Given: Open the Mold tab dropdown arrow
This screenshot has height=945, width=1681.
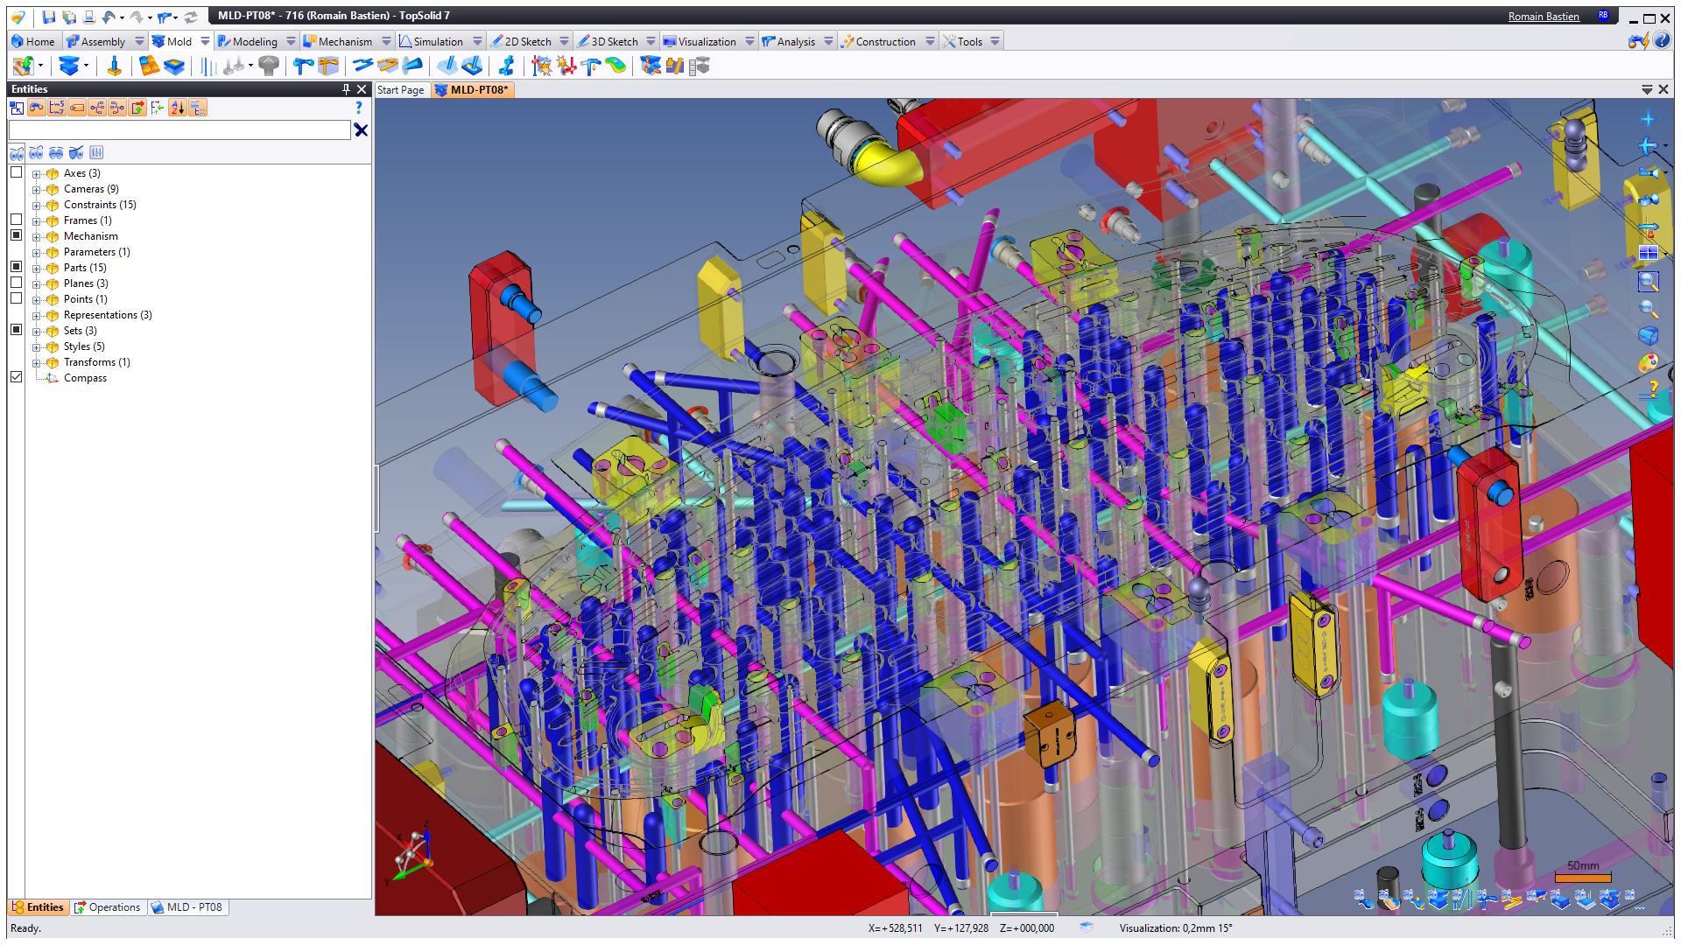Looking at the screenshot, I should click(205, 41).
